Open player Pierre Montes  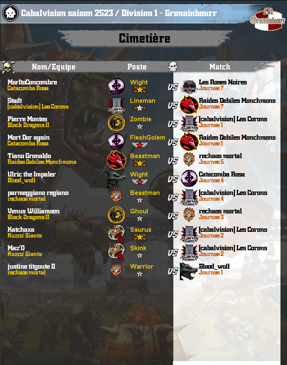28,119
